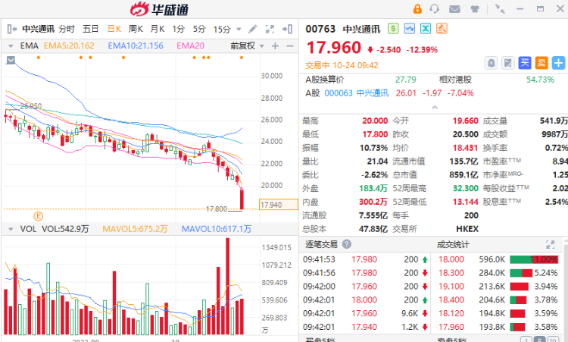Toggle the MAVOL10 line label
Image resolution: width=568 pixels, height=342 pixels.
click(217, 229)
